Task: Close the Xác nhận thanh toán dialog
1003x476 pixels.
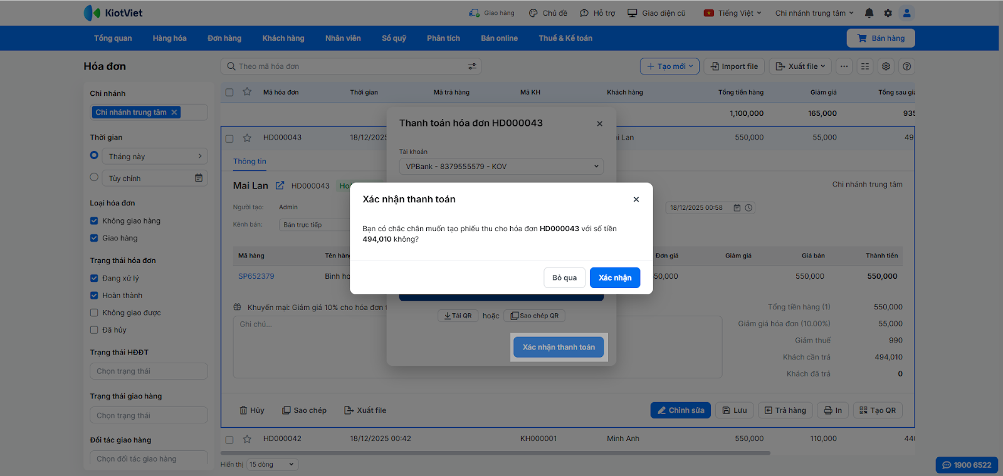Action: 636,199
